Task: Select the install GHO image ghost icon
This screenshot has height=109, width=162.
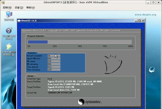Action: coord(9,50)
